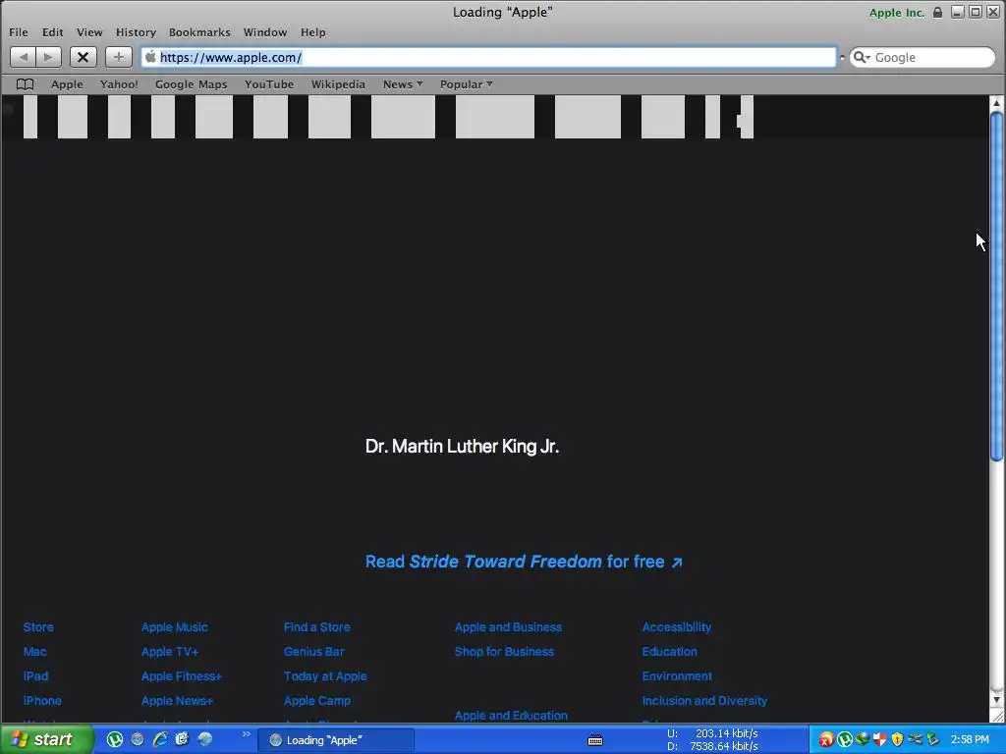The height and width of the screenshot is (754, 1006).
Task: Click the scrollbar down arrow
Action: click(x=996, y=699)
